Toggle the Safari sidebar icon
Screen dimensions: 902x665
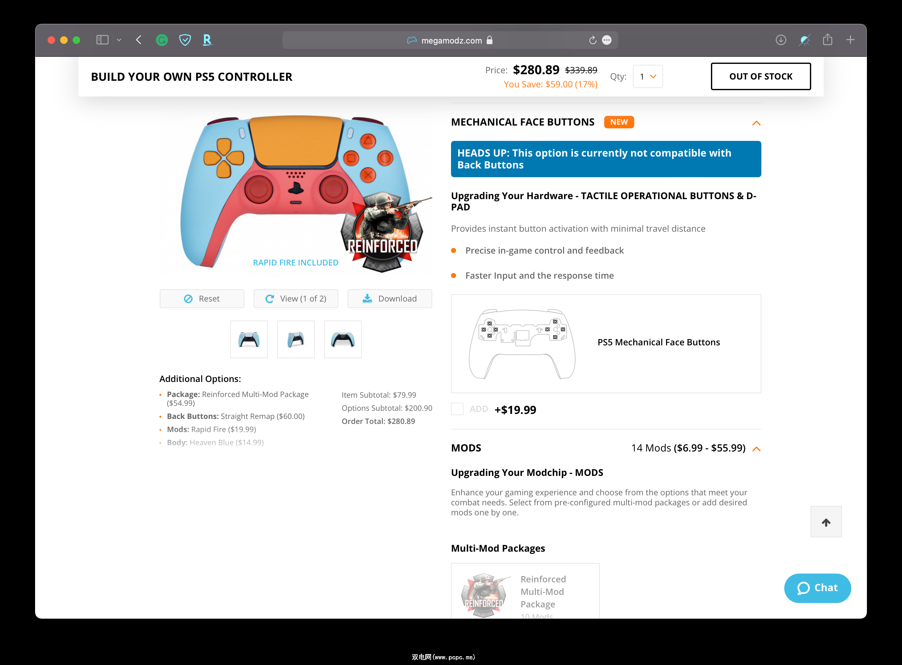pyautogui.click(x=102, y=40)
